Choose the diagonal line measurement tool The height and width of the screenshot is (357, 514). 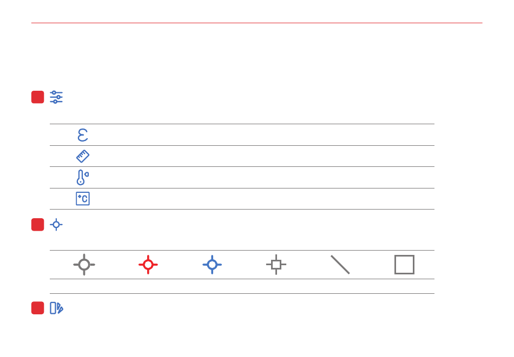tap(340, 265)
